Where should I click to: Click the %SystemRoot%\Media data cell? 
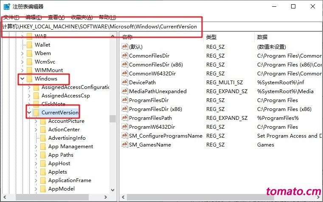coord(285,91)
